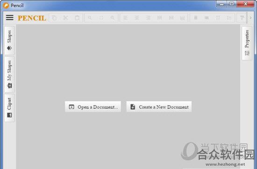The height and width of the screenshot is (169, 257).
Task: Expand the toolbar overflow chevron
Action: click(250, 18)
